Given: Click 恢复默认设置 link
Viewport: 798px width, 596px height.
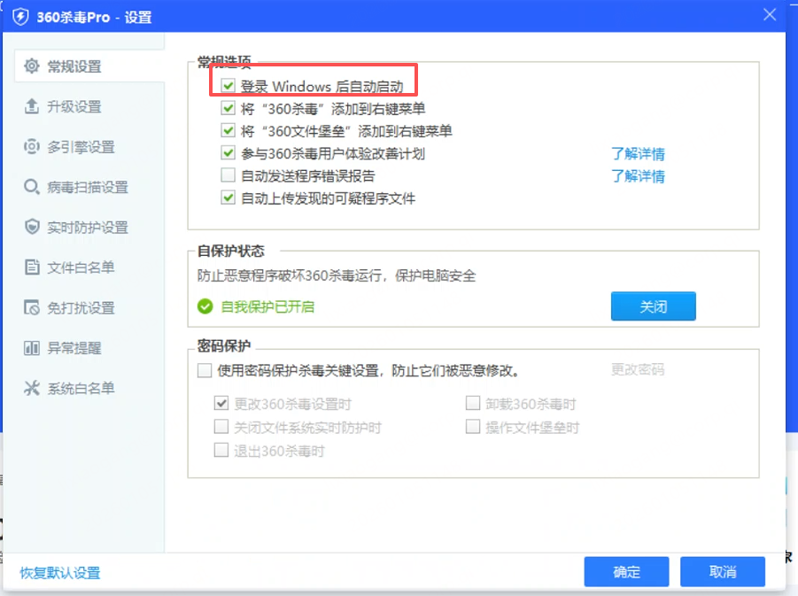Looking at the screenshot, I should click(60, 573).
